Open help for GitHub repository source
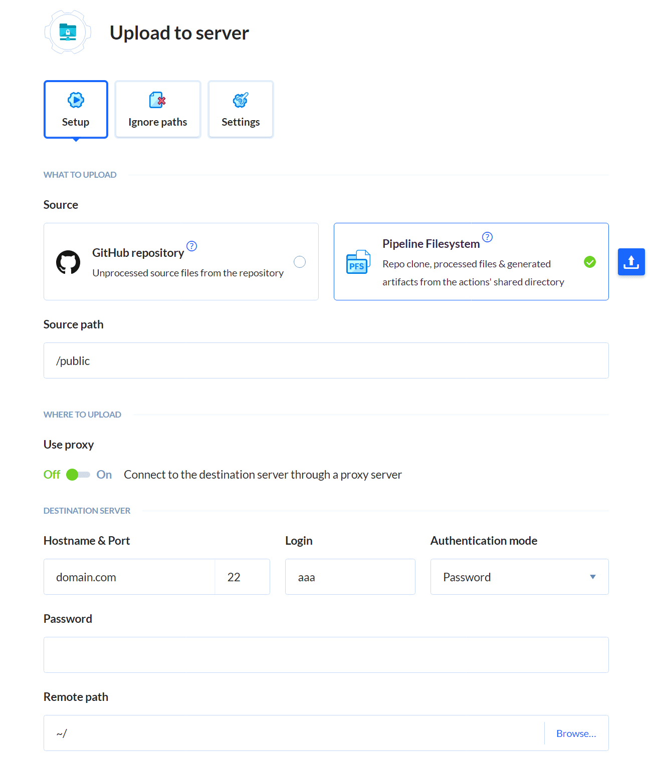The height and width of the screenshot is (760, 650). click(191, 246)
